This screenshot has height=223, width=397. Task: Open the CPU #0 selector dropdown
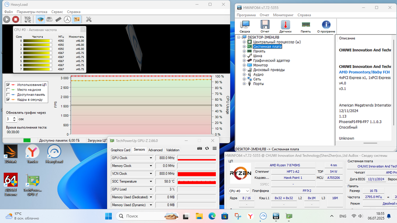pyautogui.click(x=240, y=191)
